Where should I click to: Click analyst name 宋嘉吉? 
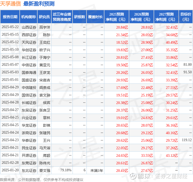point(45,80)
